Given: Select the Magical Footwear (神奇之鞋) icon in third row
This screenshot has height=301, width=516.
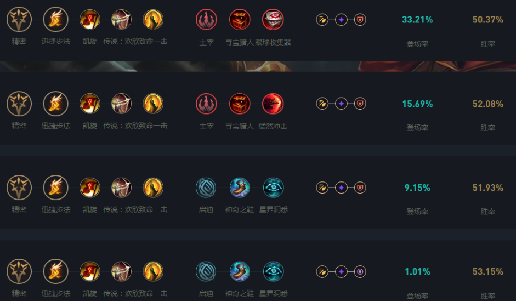Looking at the screenshot, I should (x=240, y=188).
